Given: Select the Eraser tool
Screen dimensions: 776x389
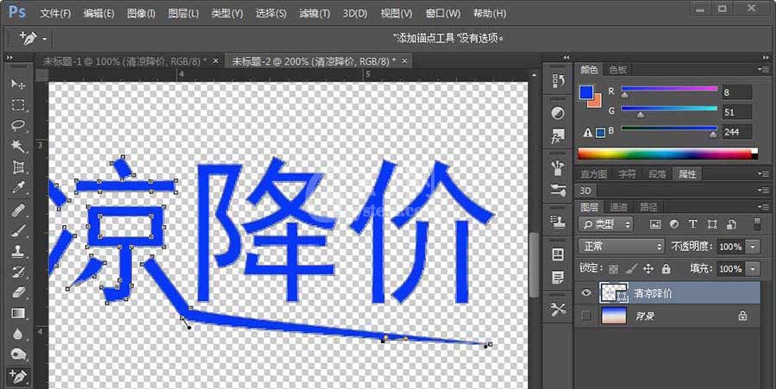Looking at the screenshot, I should click(x=18, y=293).
